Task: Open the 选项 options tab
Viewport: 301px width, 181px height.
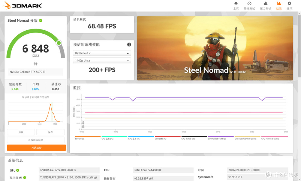Action: point(289,6)
